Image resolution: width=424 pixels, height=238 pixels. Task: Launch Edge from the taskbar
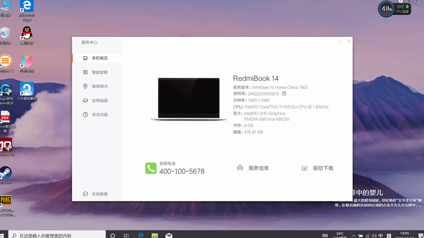click(x=140, y=235)
